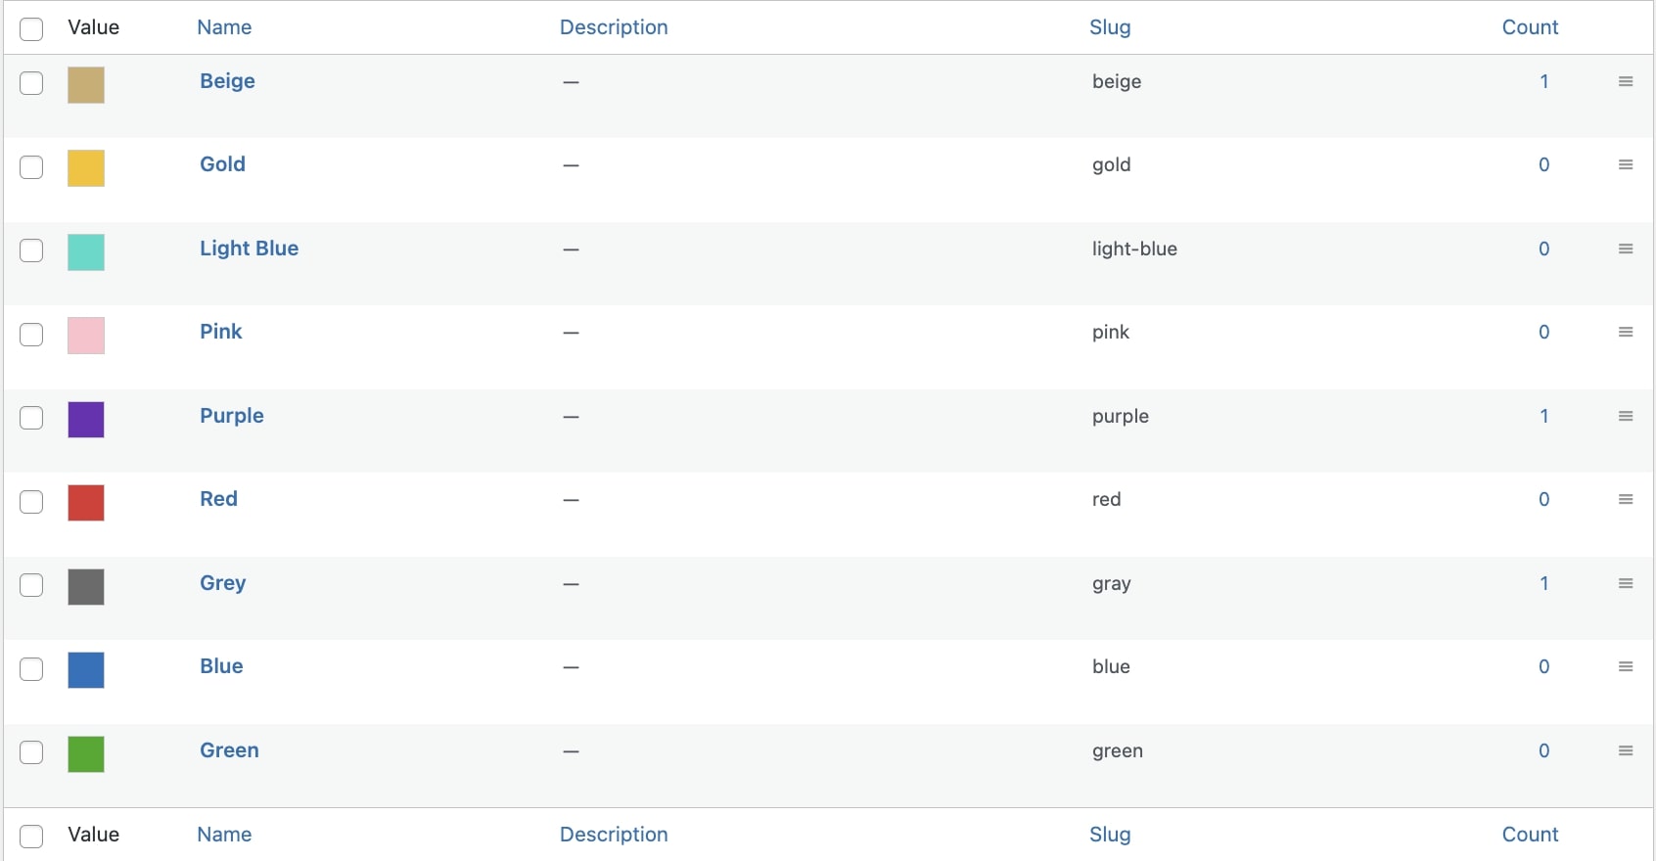Sort by Count in the top header
Image resolution: width=1656 pixels, height=861 pixels.
tap(1530, 27)
